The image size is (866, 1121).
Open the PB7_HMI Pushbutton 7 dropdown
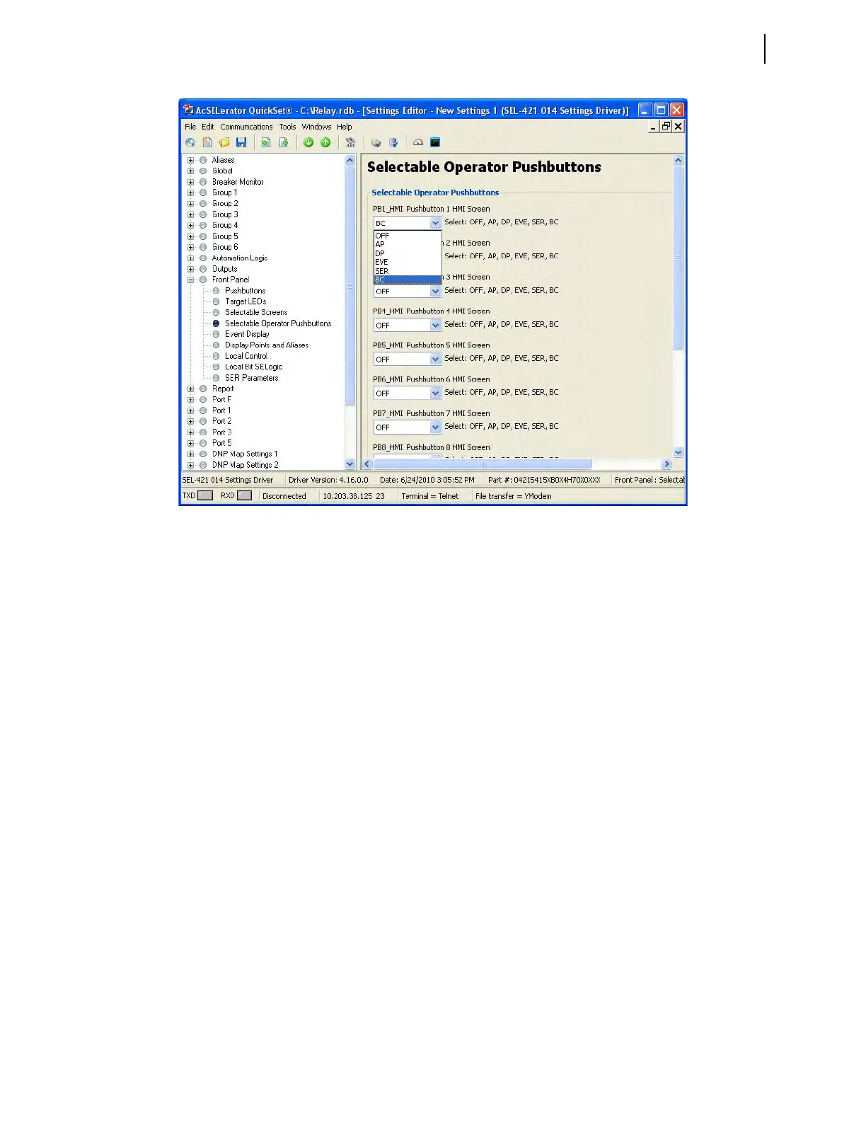(x=435, y=427)
